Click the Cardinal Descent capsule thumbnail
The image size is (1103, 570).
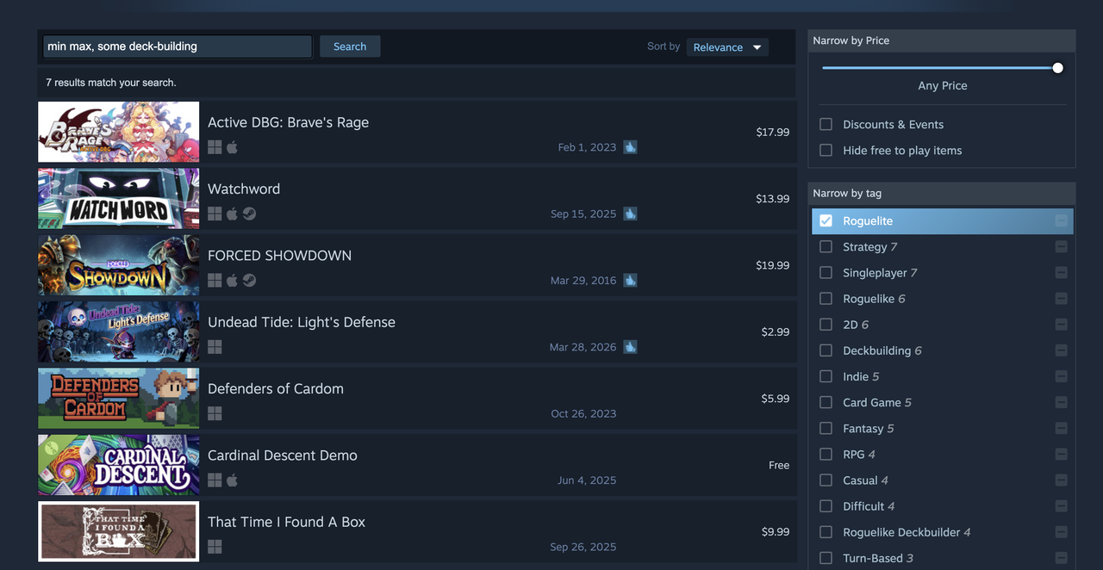(119, 465)
